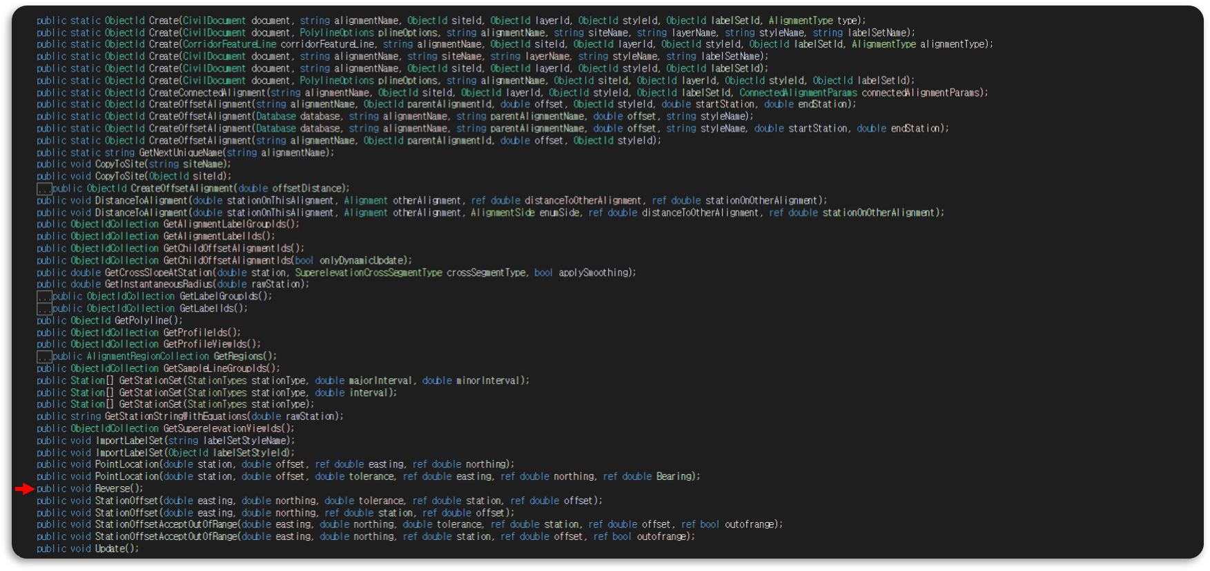Select the CopyToSite(string siteName) line
1210x571 pixels.
click(134, 164)
